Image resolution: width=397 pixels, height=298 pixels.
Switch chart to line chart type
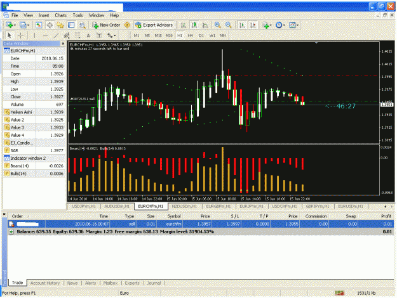tap(205, 25)
